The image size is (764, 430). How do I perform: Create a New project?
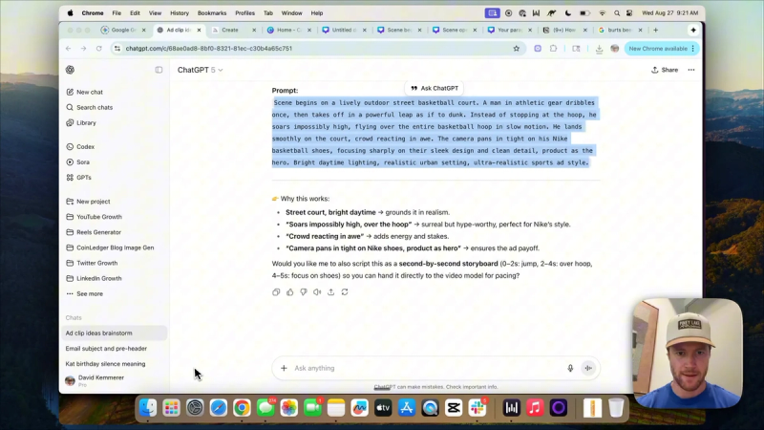[88, 202]
